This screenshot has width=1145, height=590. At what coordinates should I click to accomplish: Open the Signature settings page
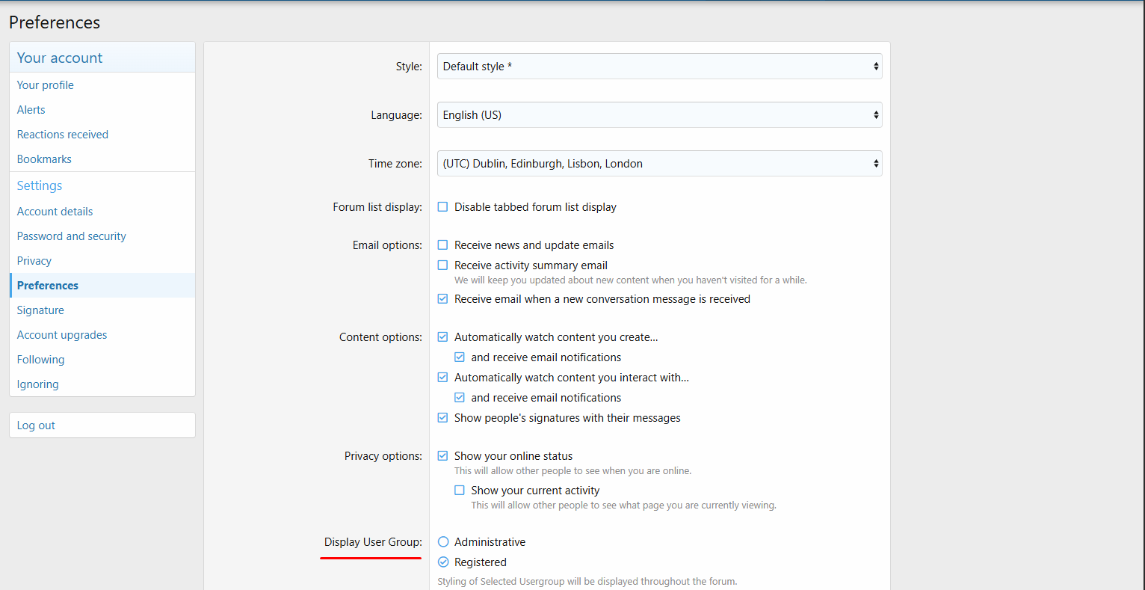click(x=40, y=310)
